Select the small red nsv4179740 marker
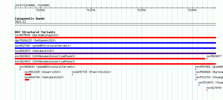The width and height of the screenshot is (223, 100). [207, 90]
